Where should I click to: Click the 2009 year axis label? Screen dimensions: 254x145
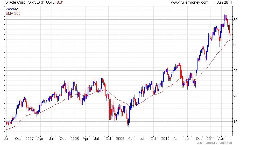[x=120, y=139]
